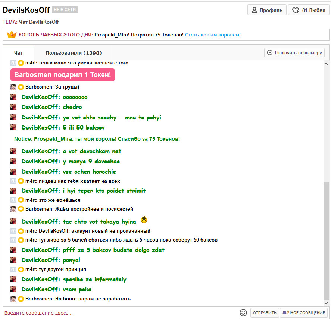331x319 pixels.
Task: Open ЛИЧНОЕ СООБЩЕНИЕ private message
Action: tap(304, 313)
